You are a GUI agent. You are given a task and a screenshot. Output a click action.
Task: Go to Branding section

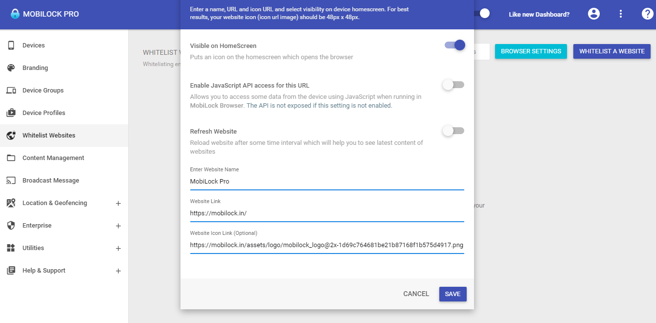point(64,68)
